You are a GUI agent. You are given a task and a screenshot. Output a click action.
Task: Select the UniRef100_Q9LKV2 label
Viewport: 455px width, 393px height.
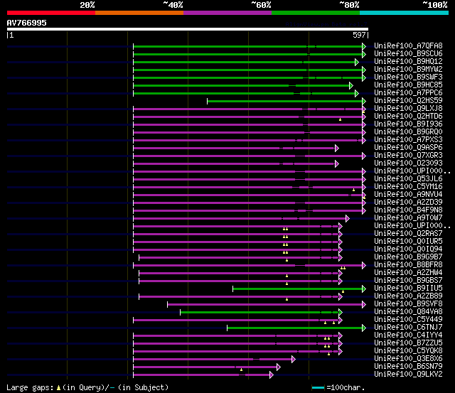[x=408, y=375]
